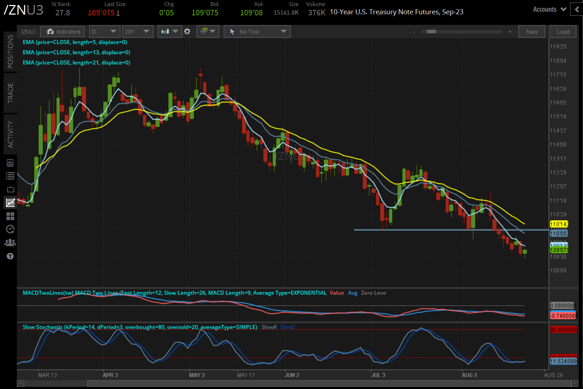Expand the D aggregation period dropdown
Image resolution: width=583 pixels, height=389 pixels.
tap(104, 32)
